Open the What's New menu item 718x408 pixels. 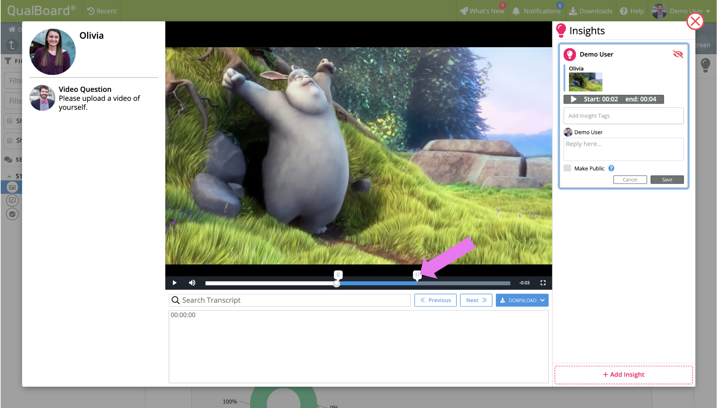coord(482,11)
